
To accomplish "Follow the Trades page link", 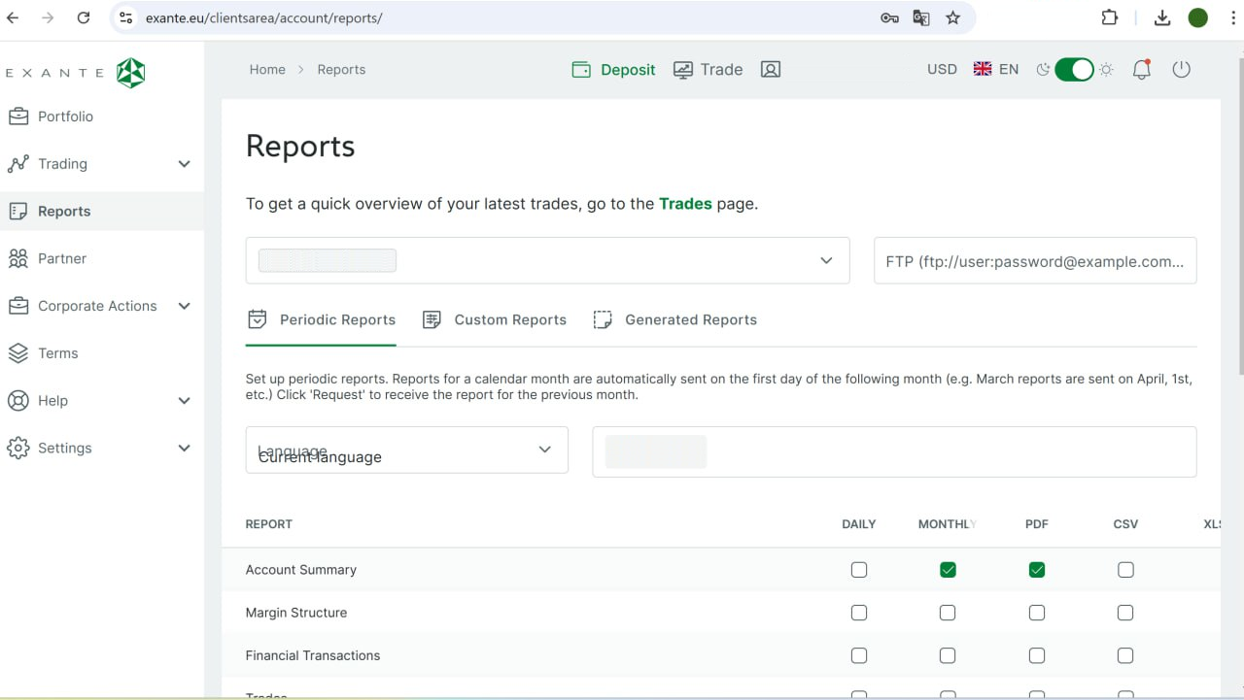I will [685, 204].
